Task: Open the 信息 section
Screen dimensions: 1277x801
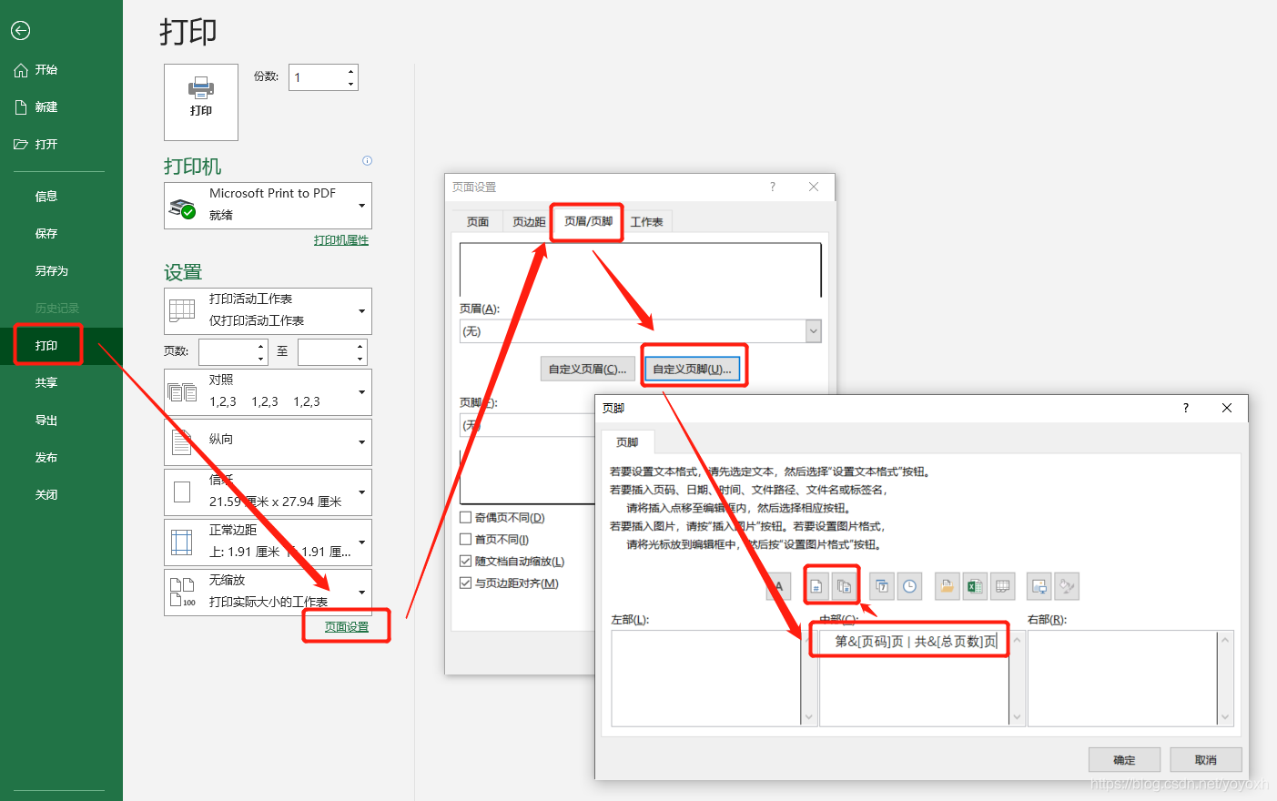Action: [x=46, y=197]
